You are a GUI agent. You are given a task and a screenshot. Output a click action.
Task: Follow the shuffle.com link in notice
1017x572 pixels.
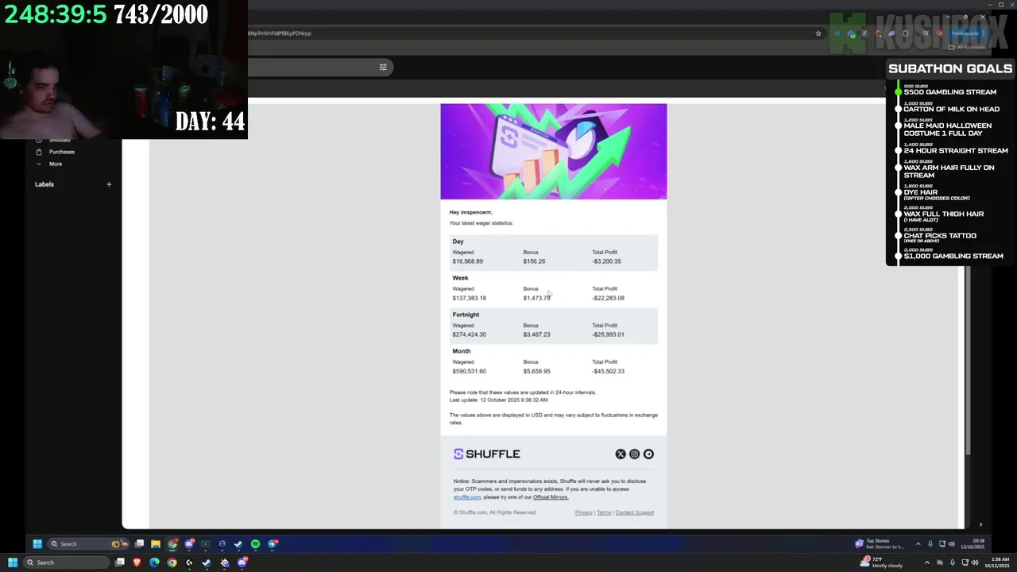(x=467, y=497)
